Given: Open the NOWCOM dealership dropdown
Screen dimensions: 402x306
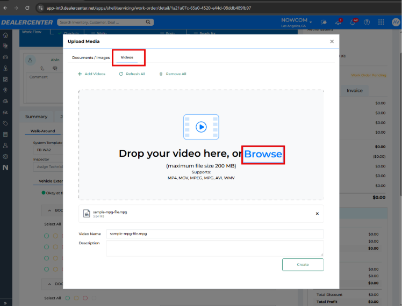Looking at the screenshot, I should [x=296, y=22].
